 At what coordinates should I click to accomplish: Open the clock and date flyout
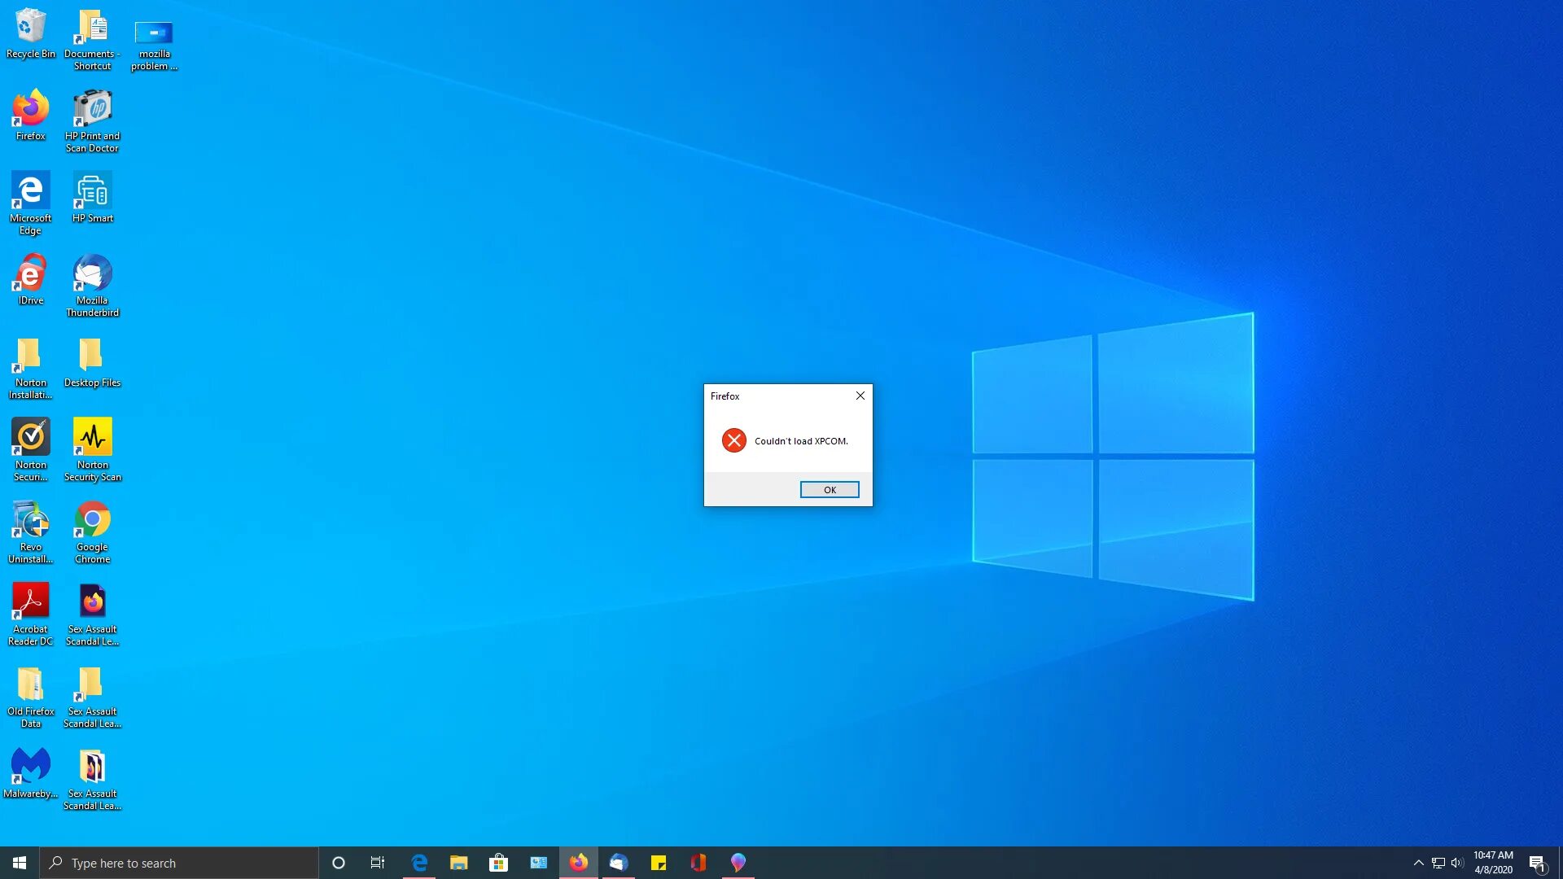click(1494, 863)
